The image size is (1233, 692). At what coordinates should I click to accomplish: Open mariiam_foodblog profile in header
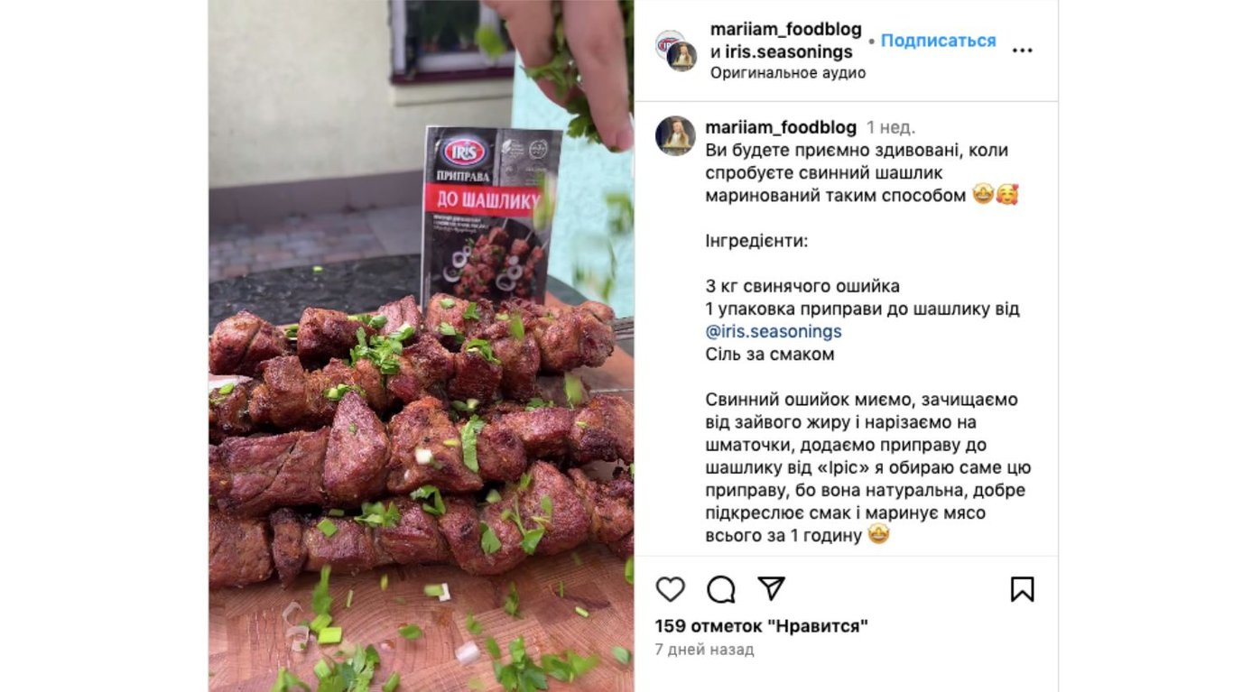tap(785, 30)
